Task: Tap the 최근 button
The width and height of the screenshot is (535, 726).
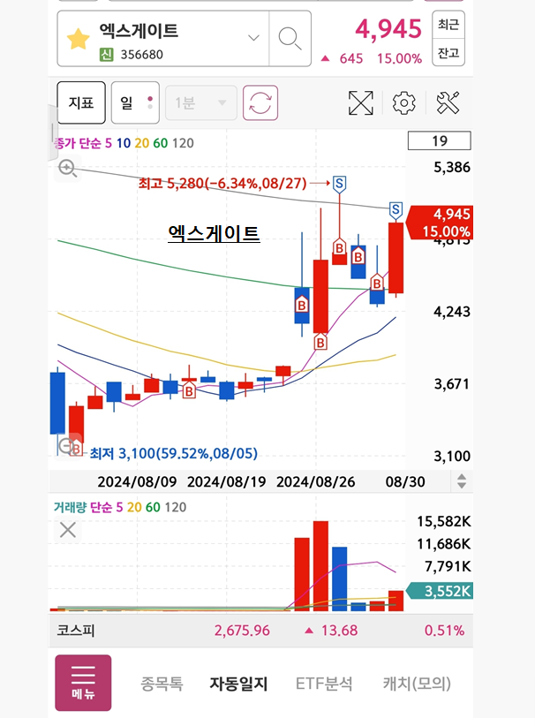Action: (448, 25)
